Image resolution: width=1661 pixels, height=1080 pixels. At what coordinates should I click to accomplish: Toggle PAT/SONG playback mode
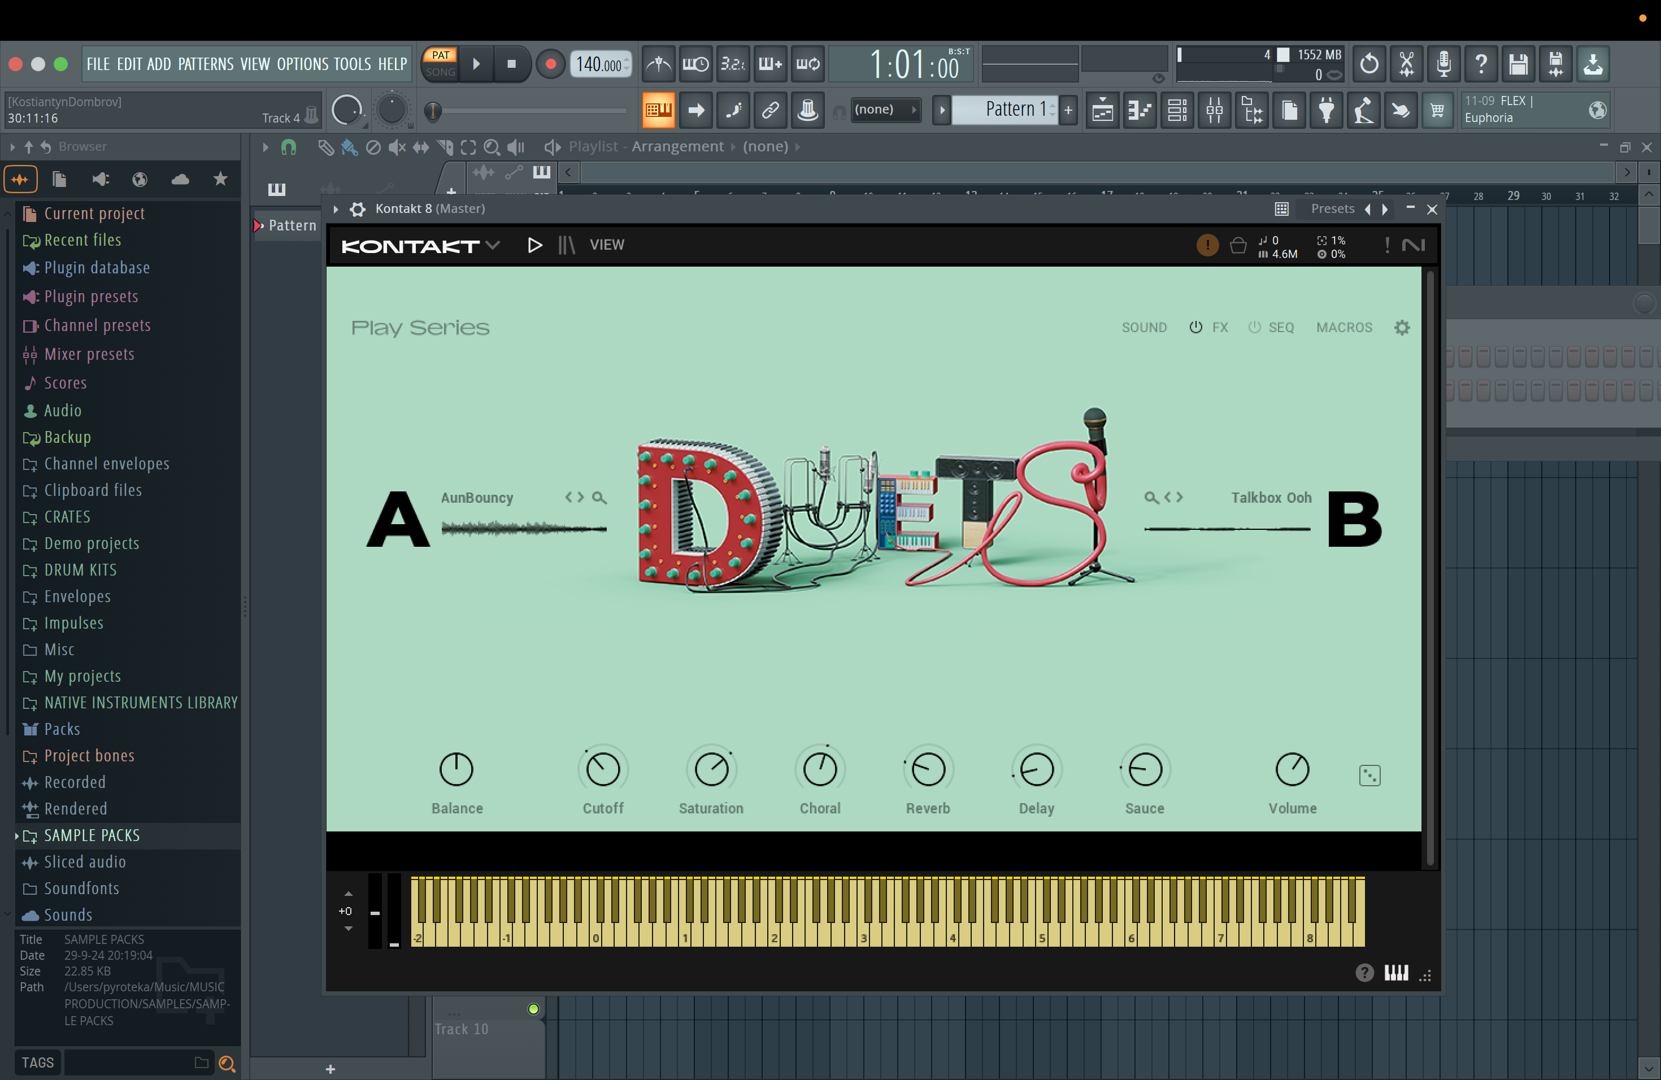coord(440,63)
